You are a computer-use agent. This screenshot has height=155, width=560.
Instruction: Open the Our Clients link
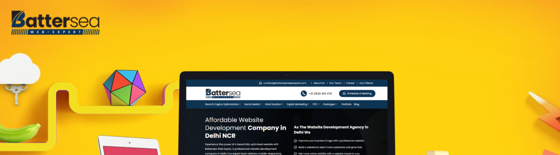[x=366, y=83]
